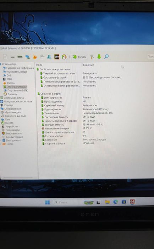The width and height of the screenshot is (154, 249).
Task: Expand the Сеть category
Action: [x=6, y=120]
